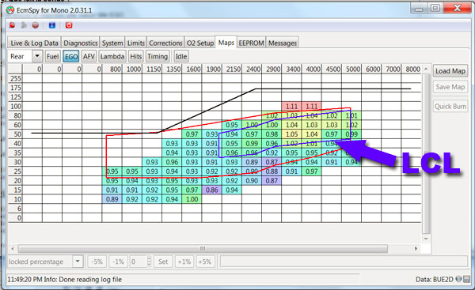Click the round red record icon
This screenshot has height=290, width=475.
(x=36, y=25)
